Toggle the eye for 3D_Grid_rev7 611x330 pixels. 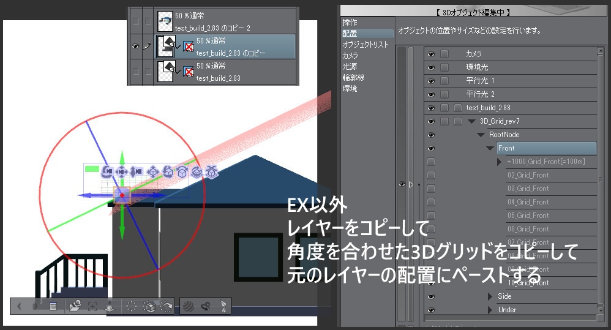(431, 121)
